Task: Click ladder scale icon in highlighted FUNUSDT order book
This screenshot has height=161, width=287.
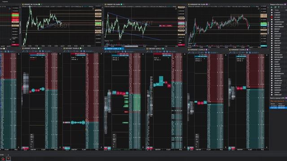Action: coord(109,52)
